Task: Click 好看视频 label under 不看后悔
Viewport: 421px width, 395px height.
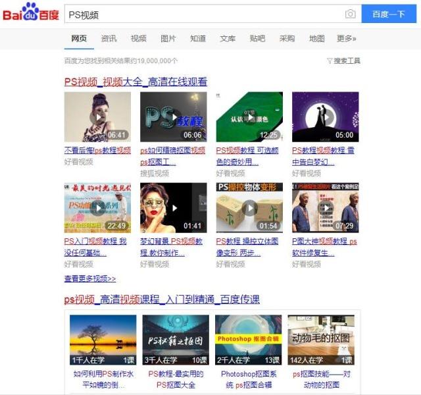Action: click(x=79, y=162)
